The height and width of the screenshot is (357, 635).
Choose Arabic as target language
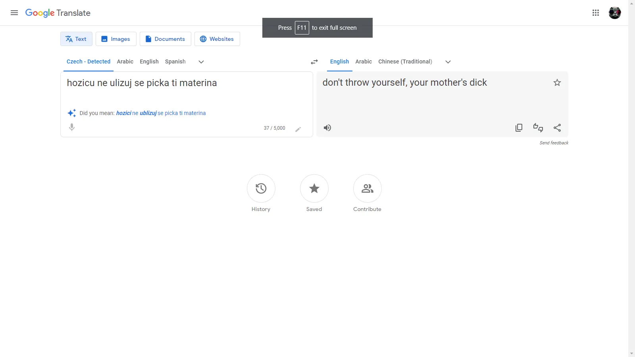[x=364, y=61]
